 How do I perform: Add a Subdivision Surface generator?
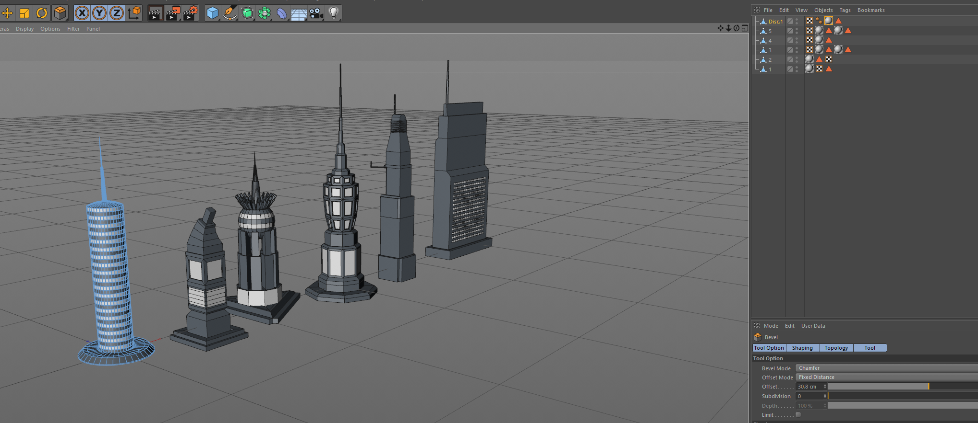[x=247, y=13]
